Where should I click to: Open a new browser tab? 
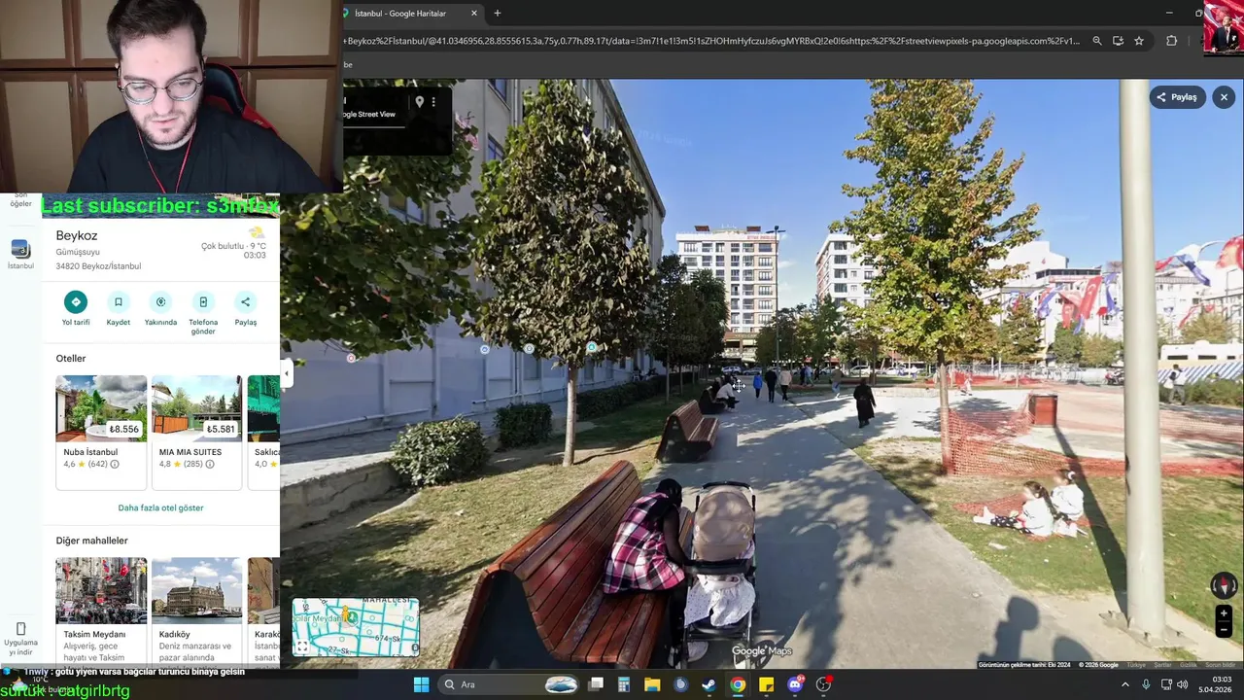coord(498,14)
